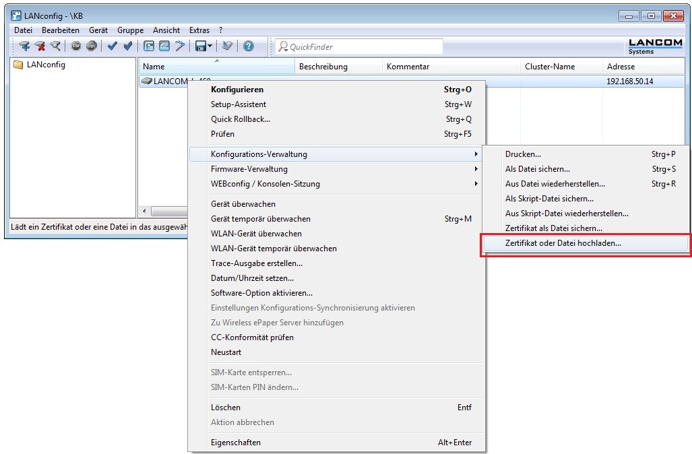Sort list by Name column header
Screen dimensions: 692x454
[x=216, y=67]
